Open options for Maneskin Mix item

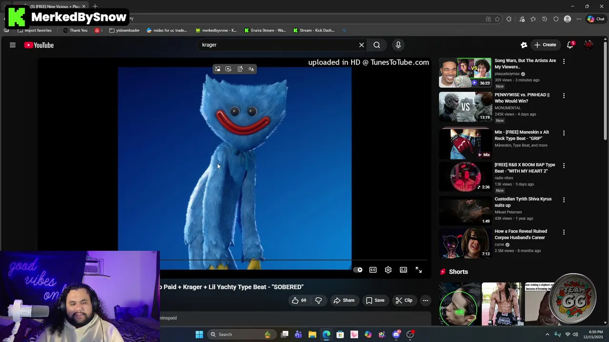[564, 133]
